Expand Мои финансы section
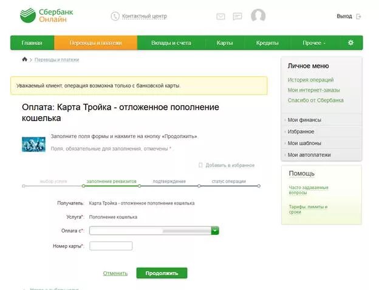This screenshot has width=379, height=290. (321, 120)
